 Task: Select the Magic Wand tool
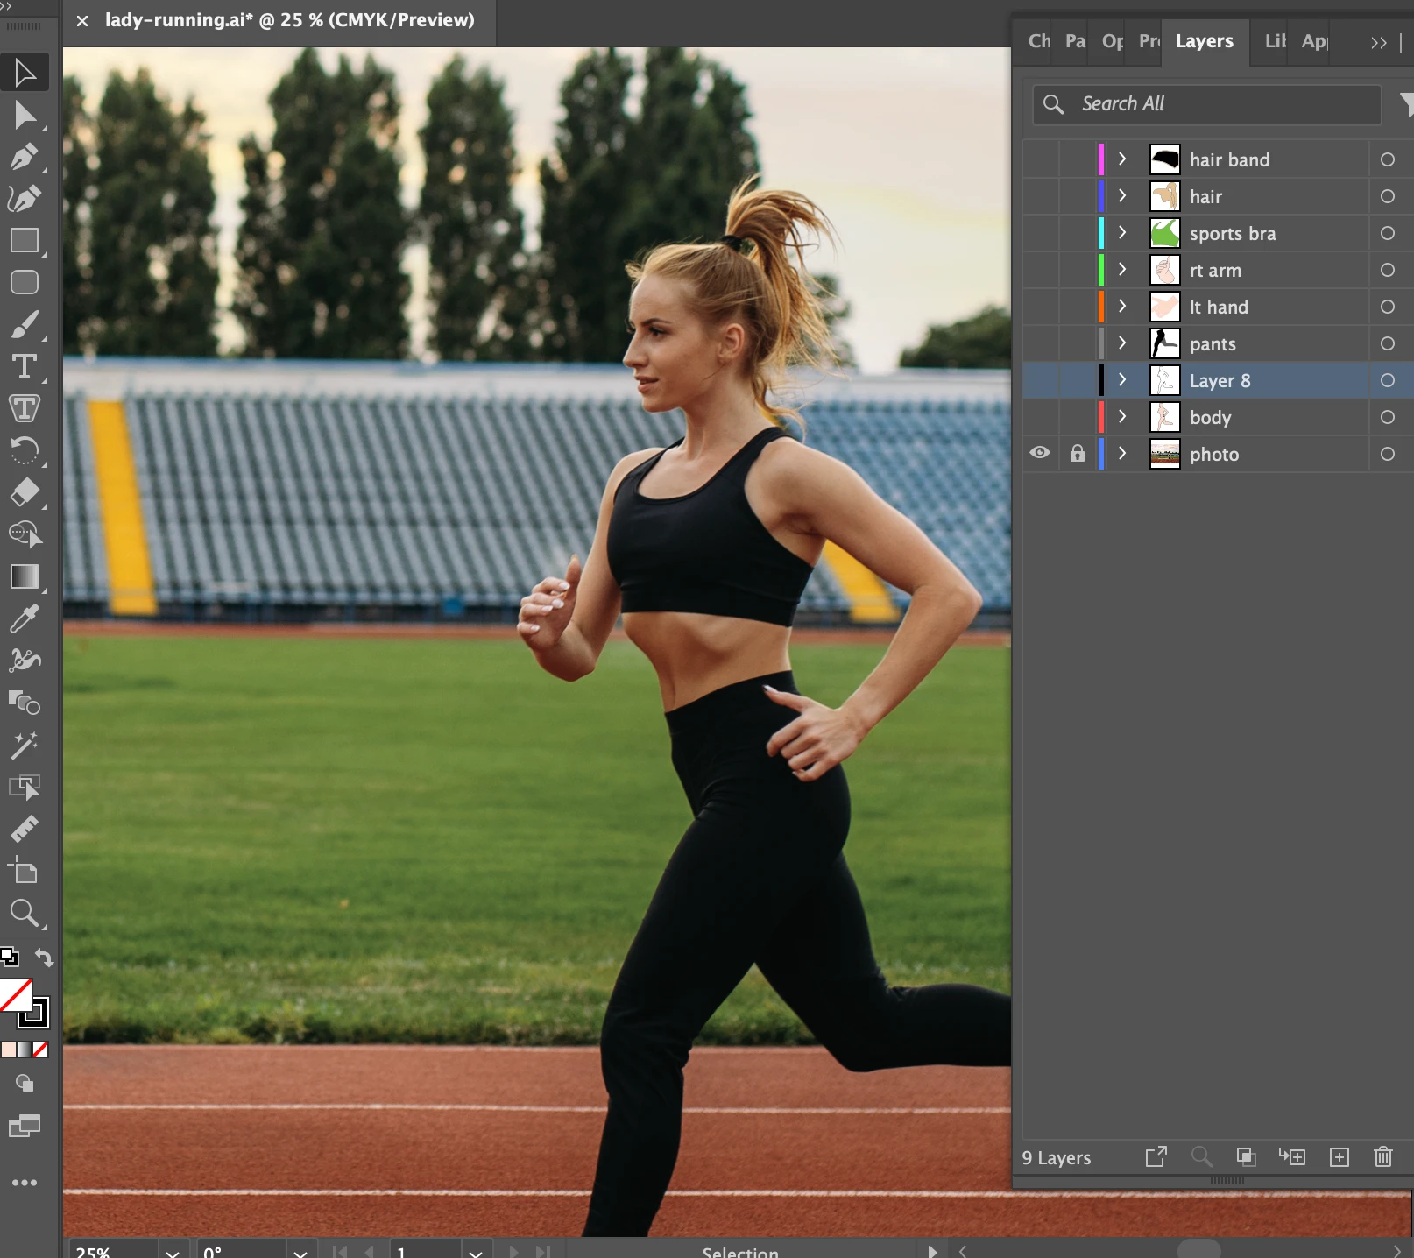click(25, 745)
